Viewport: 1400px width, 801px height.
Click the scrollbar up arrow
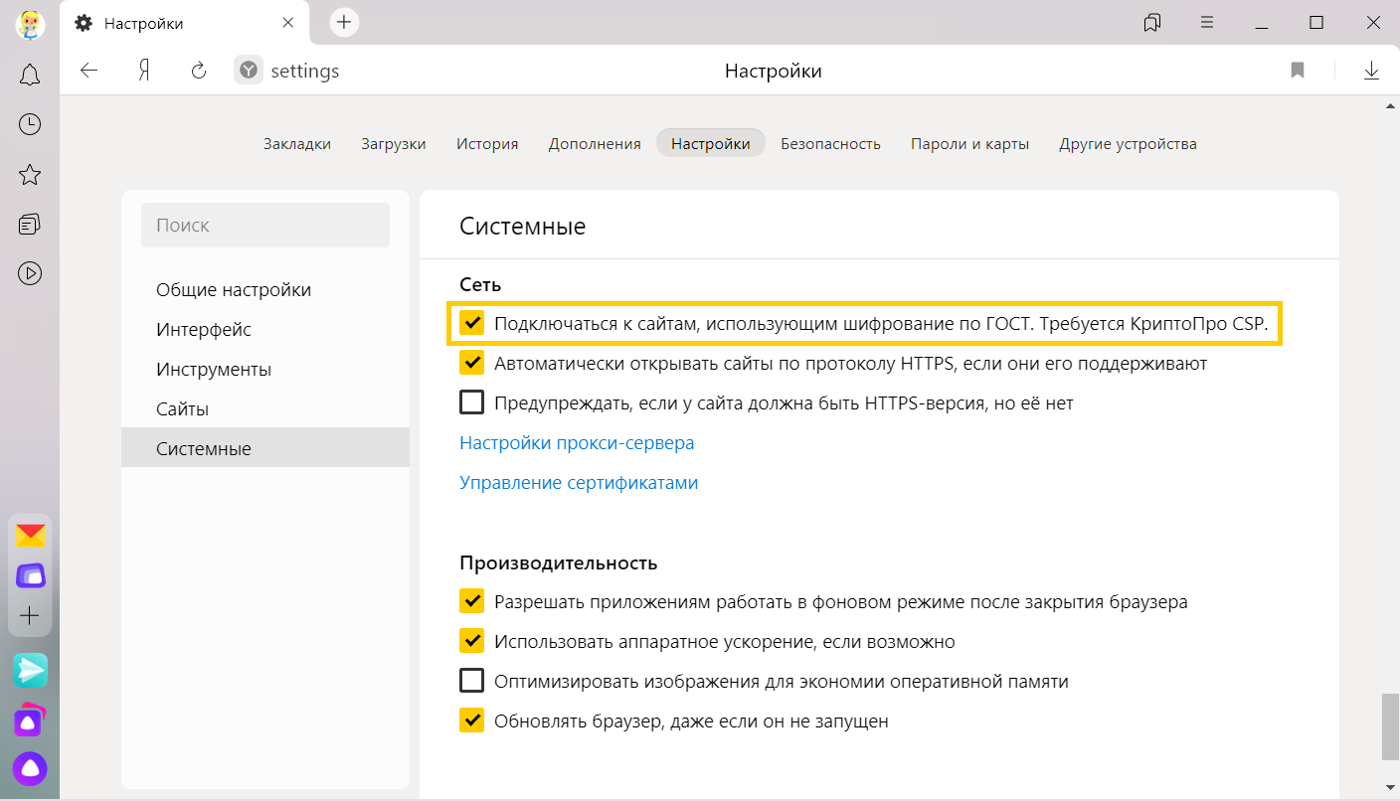[x=1388, y=104]
